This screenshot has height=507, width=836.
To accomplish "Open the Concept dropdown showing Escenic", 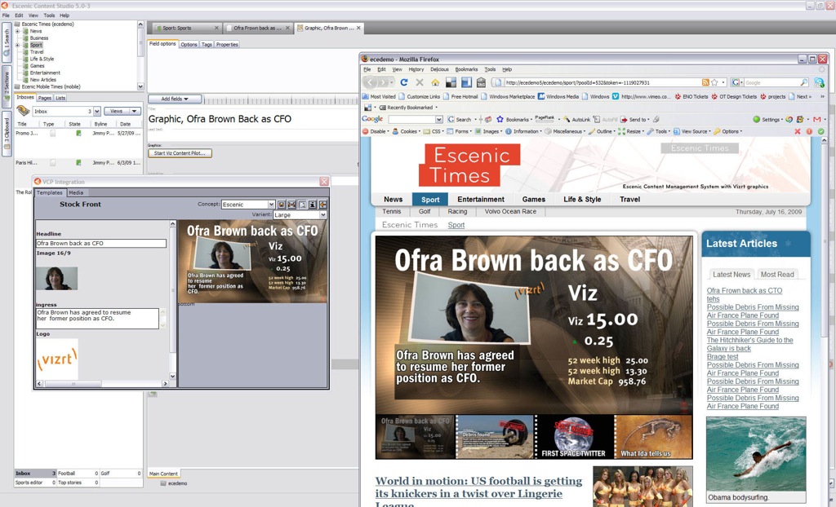I will click(x=248, y=204).
